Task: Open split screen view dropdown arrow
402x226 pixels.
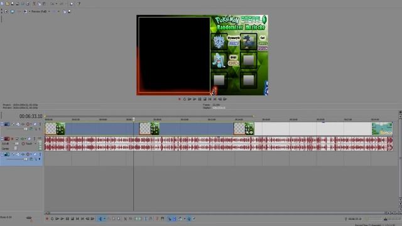Action: point(30,11)
